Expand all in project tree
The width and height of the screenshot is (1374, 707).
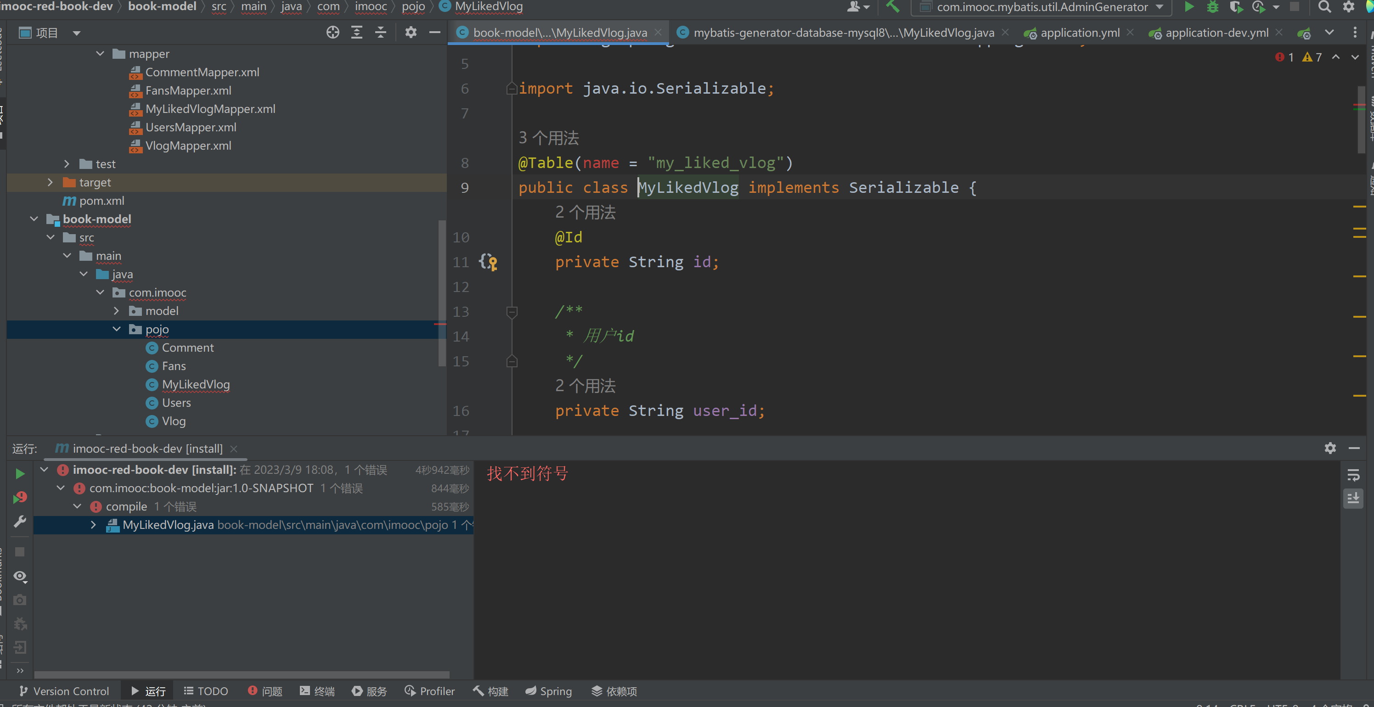point(357,33)
